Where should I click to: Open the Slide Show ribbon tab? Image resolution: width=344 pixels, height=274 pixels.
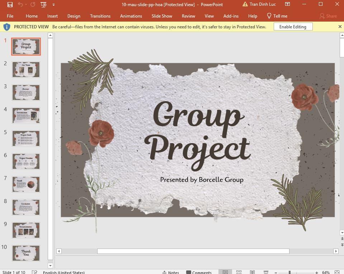162,16
